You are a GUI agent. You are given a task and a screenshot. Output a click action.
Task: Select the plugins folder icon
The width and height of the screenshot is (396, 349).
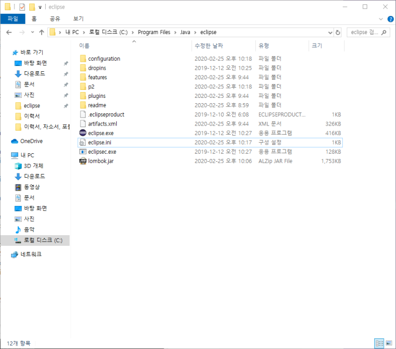pos(83,96)
